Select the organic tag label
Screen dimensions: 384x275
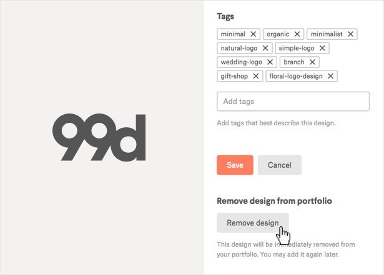point(278,34)
